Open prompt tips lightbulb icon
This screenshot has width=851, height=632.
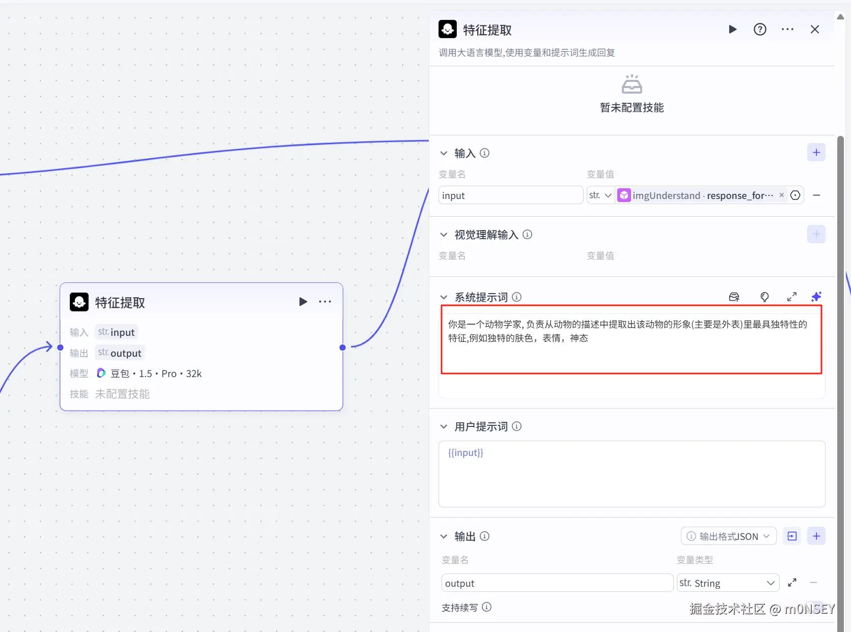tap(764, 297)
